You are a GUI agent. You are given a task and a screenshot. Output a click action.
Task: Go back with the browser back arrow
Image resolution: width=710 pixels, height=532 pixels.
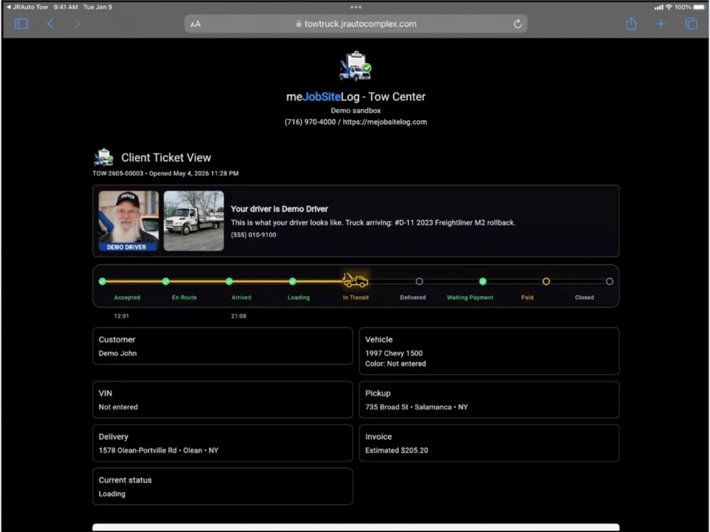50,24
